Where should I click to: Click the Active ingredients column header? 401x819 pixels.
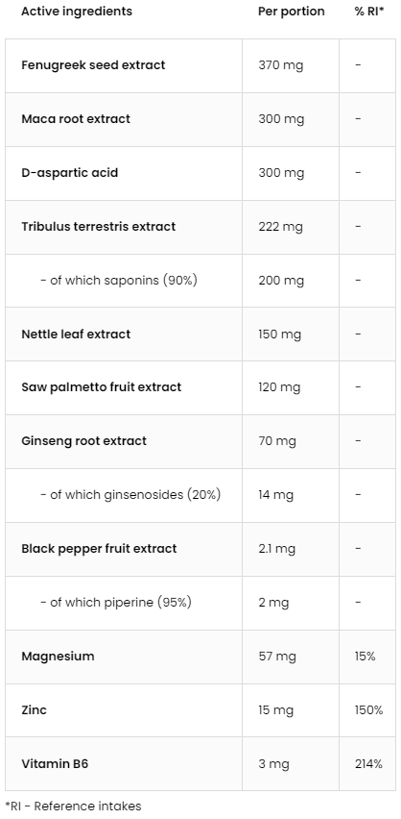(x=77, y=12)
